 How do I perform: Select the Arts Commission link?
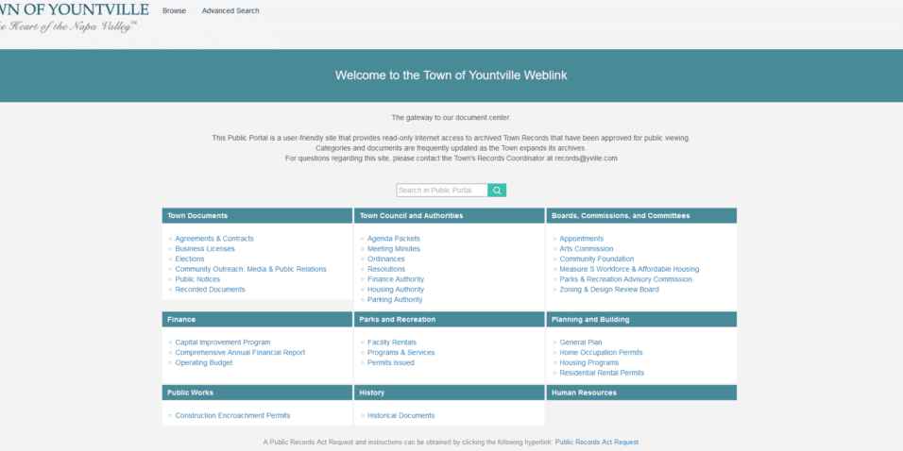(586, 249)
